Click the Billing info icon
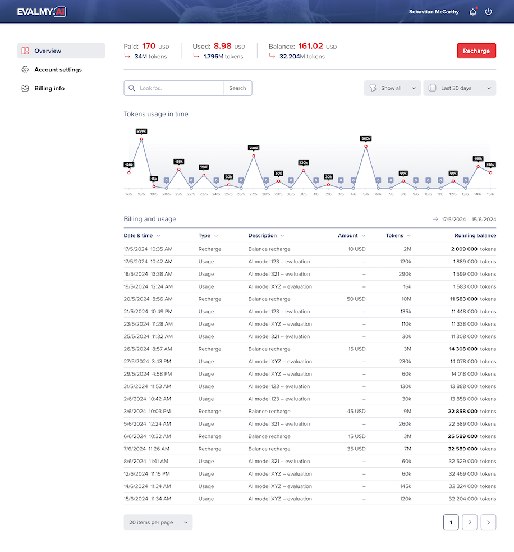The image size is (514, 552). tap(25, 88)
